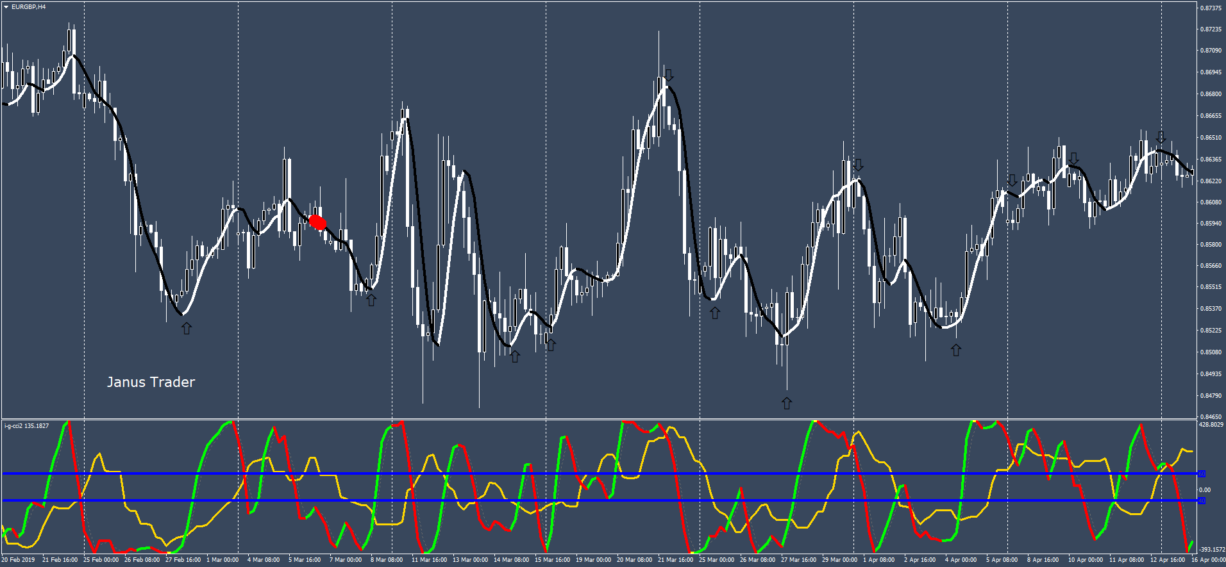The height and width of the screenshot is (567, 1226).
Task: Click the 0.85800 price label
Action: (1211, 245)
